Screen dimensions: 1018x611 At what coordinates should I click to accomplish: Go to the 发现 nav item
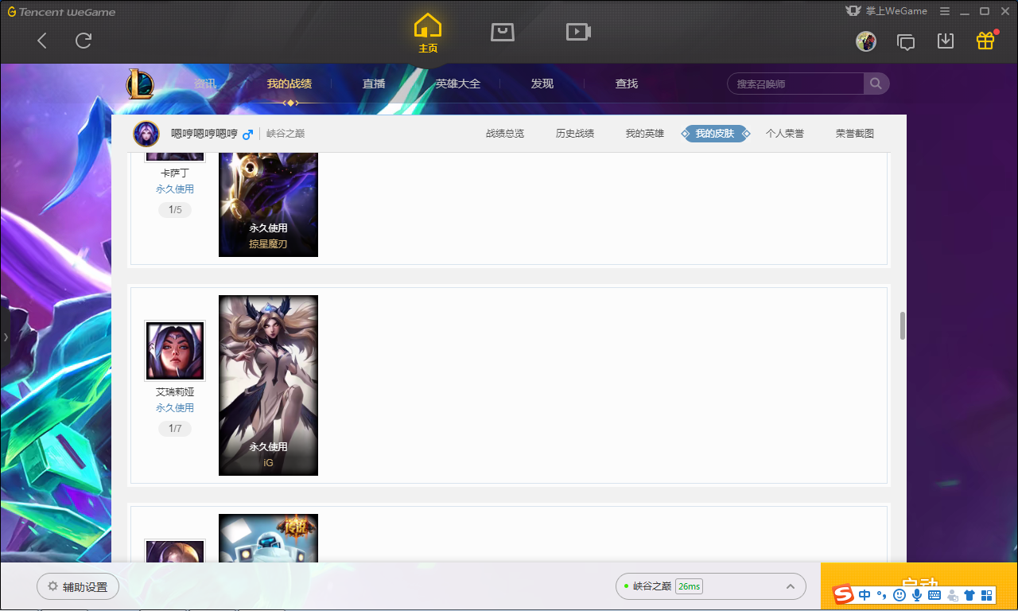(x=542, y=84)
